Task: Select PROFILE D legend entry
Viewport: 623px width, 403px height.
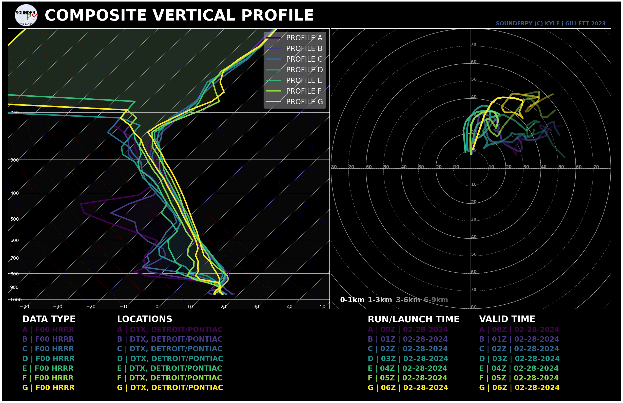Action: (294, 70)
